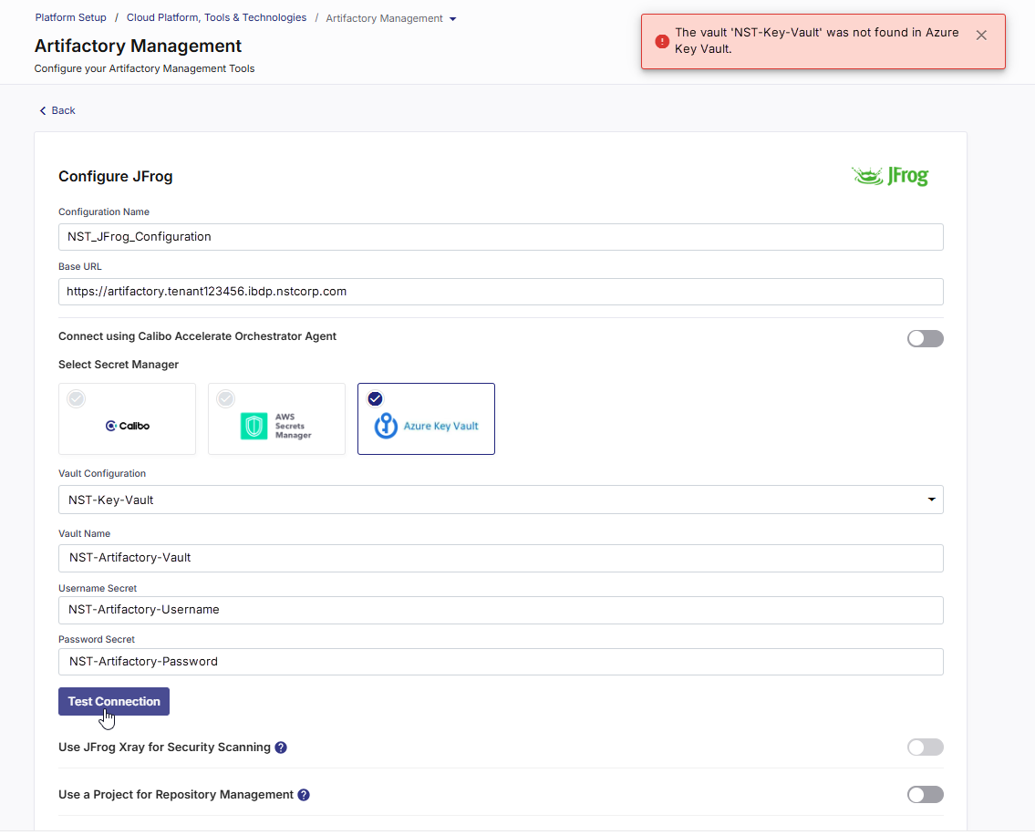
Task: Click help icon beside Project for Repository Management
Action: 304,795
